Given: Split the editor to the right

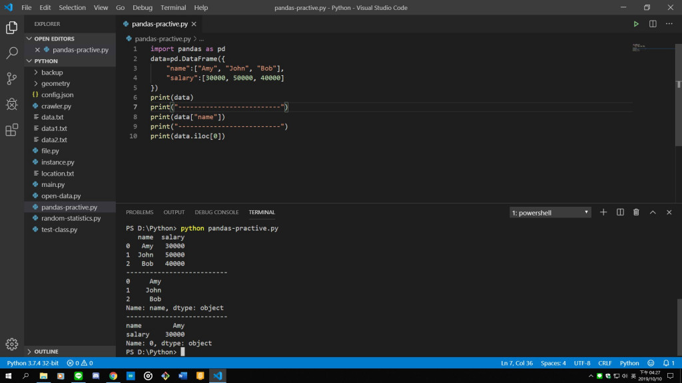Looking at the screenshot, I should [653, 24].
